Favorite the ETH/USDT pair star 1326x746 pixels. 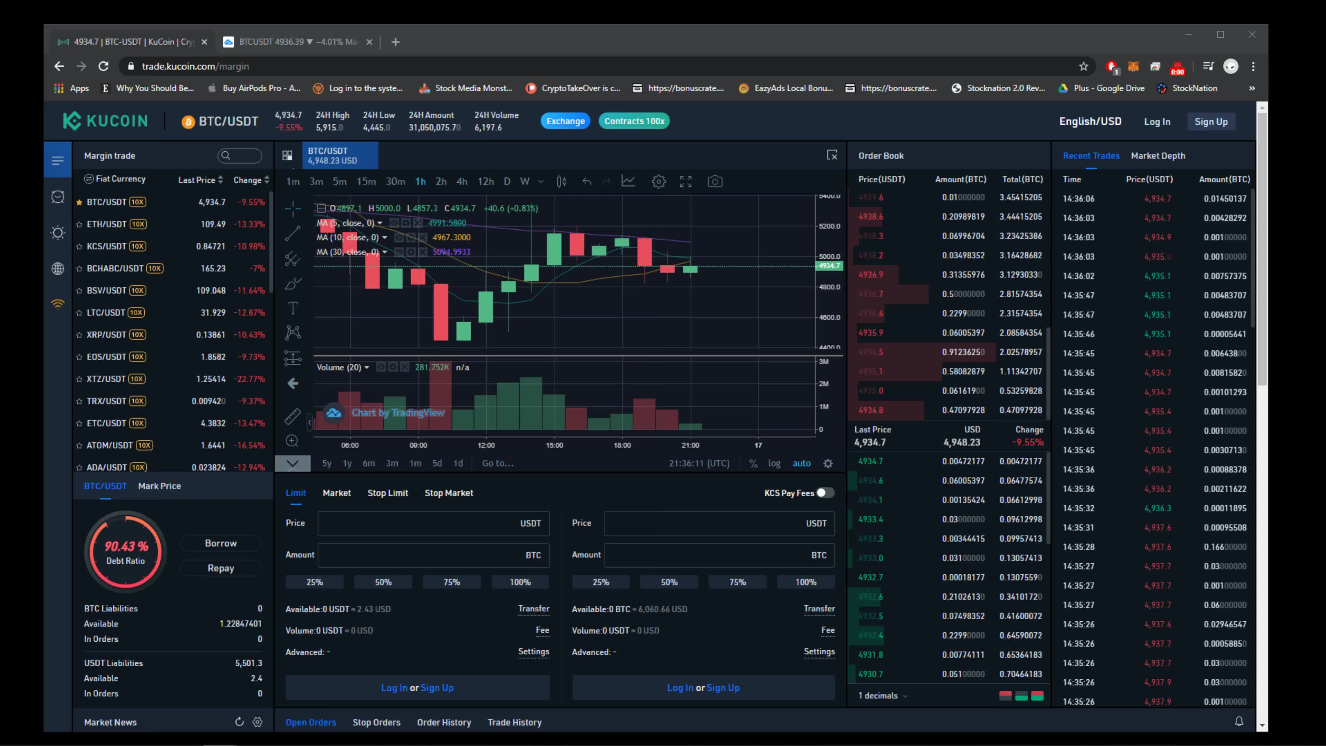point(79,224)
